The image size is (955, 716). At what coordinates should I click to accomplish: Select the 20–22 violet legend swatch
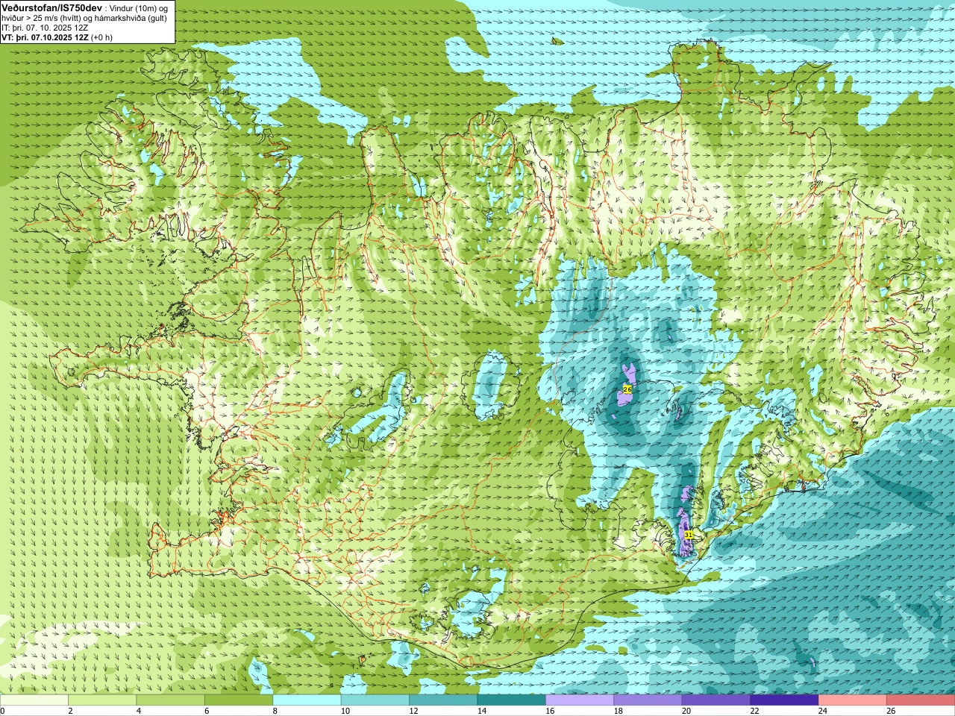click(716, 700)
